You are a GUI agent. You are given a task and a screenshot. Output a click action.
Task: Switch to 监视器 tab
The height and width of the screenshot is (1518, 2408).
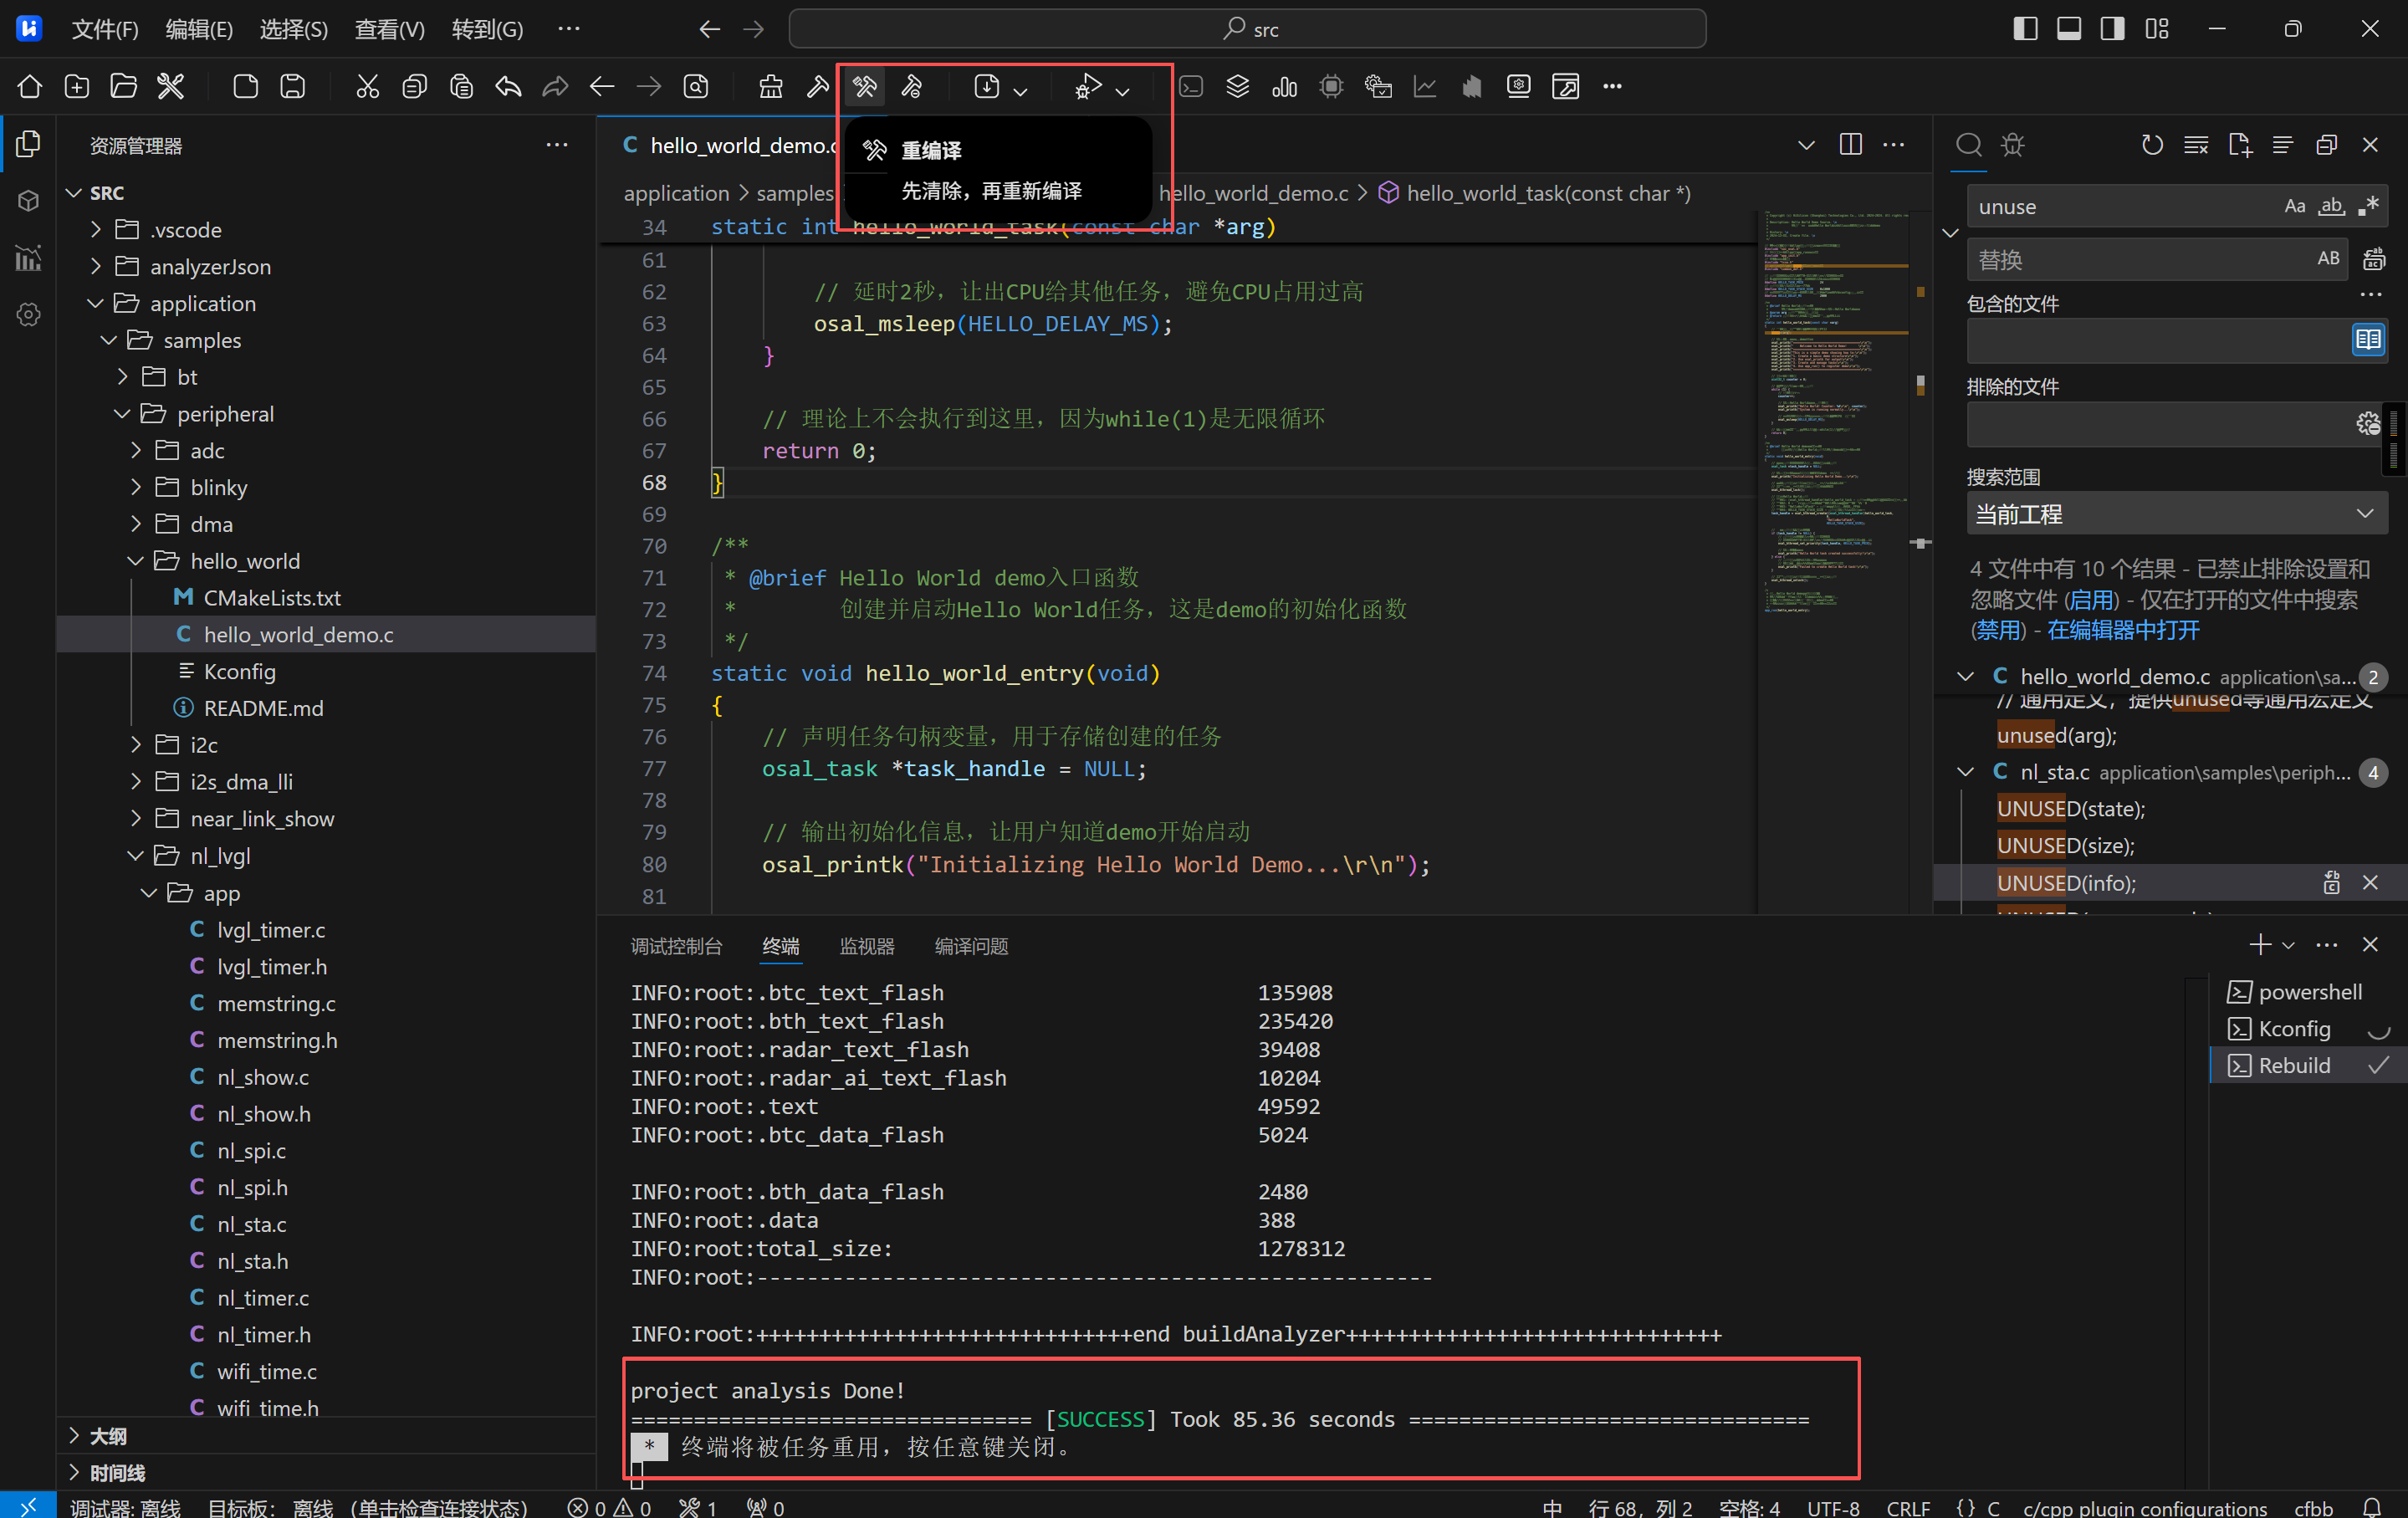(867, 946)
